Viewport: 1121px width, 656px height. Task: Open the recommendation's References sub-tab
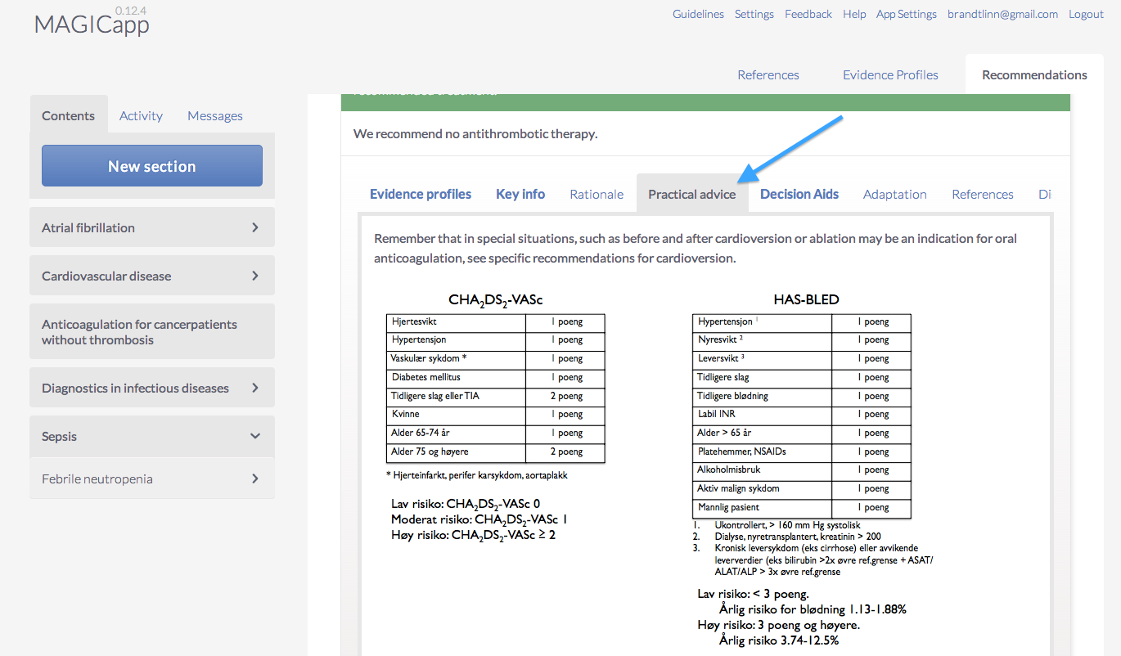coord(983,194)
